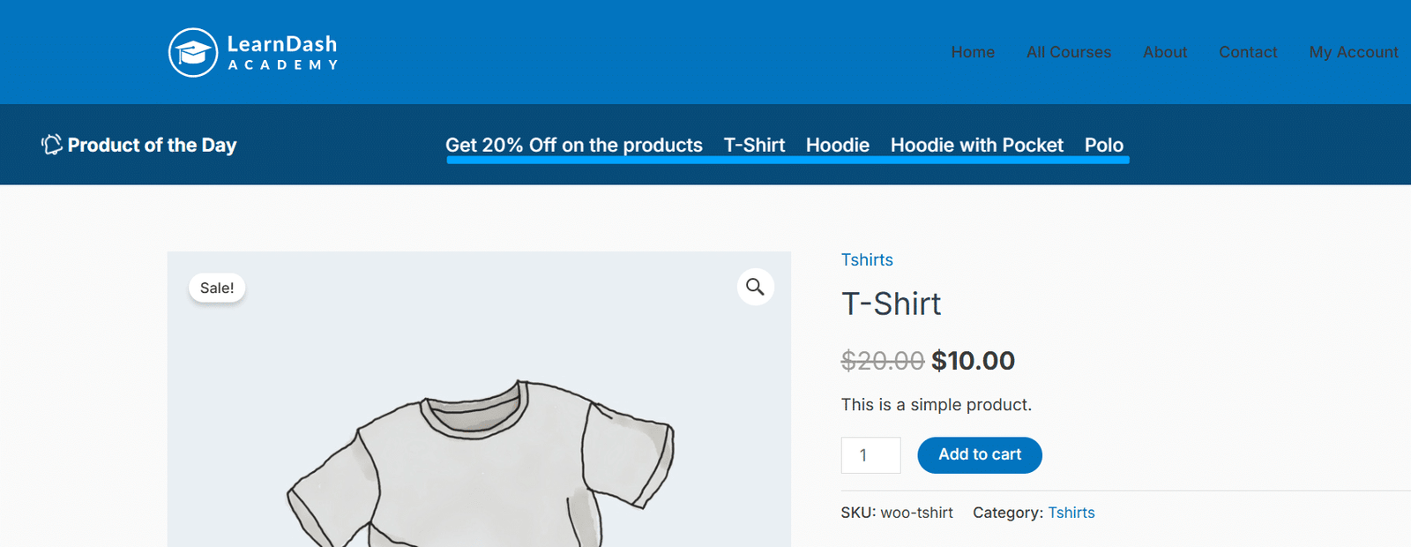Click the Tshirts category link near SKU
Screen dimensions: 1411x547
click(x=1071, y=513)
